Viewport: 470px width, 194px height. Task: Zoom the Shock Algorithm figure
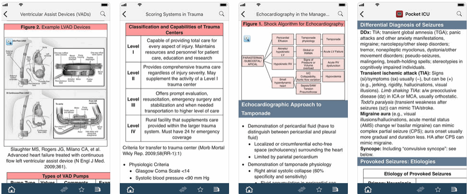[247, 39]
